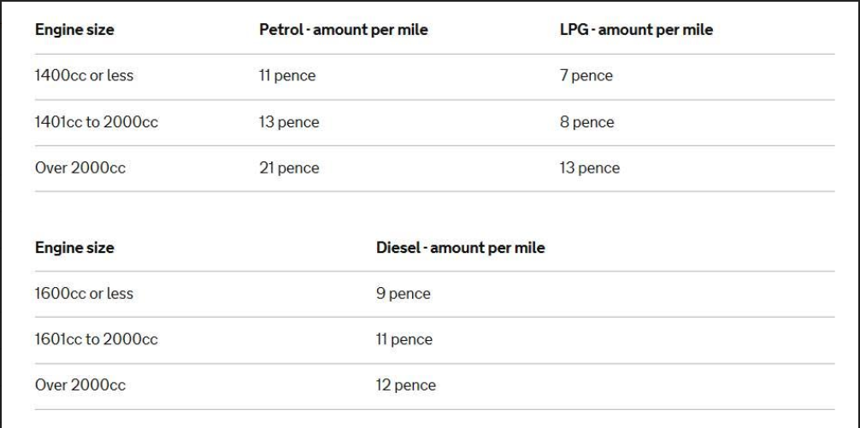Click the '1601cc to 2000cc' row label

point(97,339)
